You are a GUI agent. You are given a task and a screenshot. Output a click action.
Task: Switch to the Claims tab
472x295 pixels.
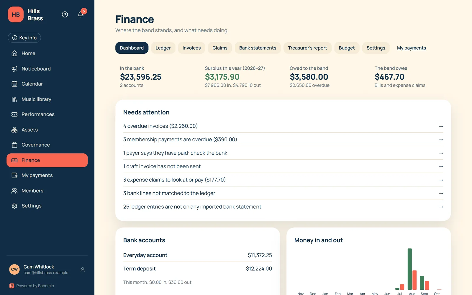pyautogui.click(x=220, y=48)
